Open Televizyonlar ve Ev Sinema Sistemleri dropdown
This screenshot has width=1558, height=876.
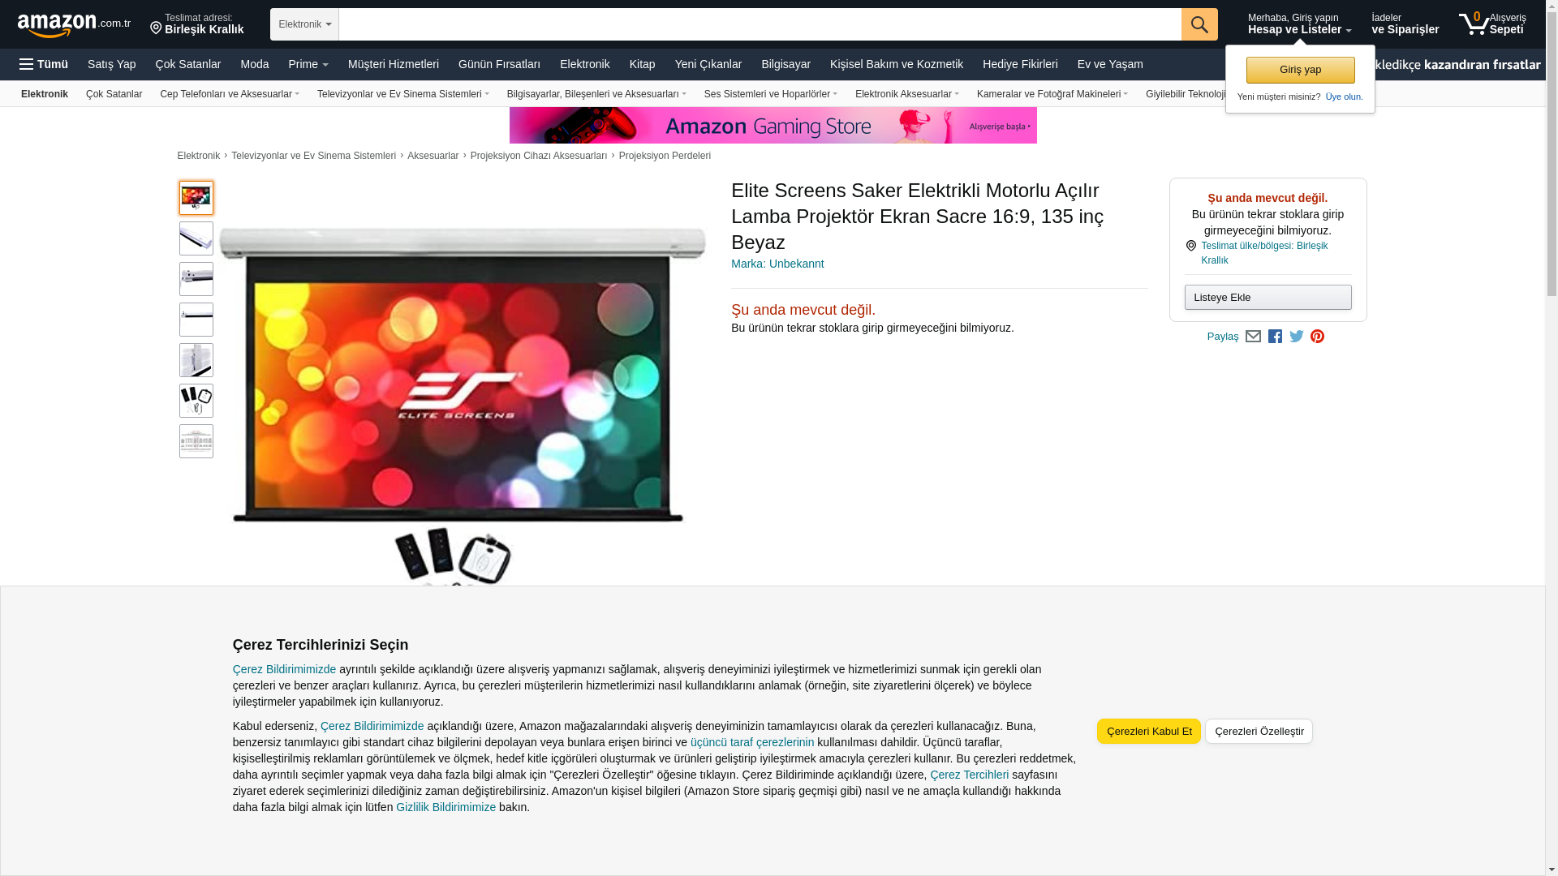pos(403,94)
